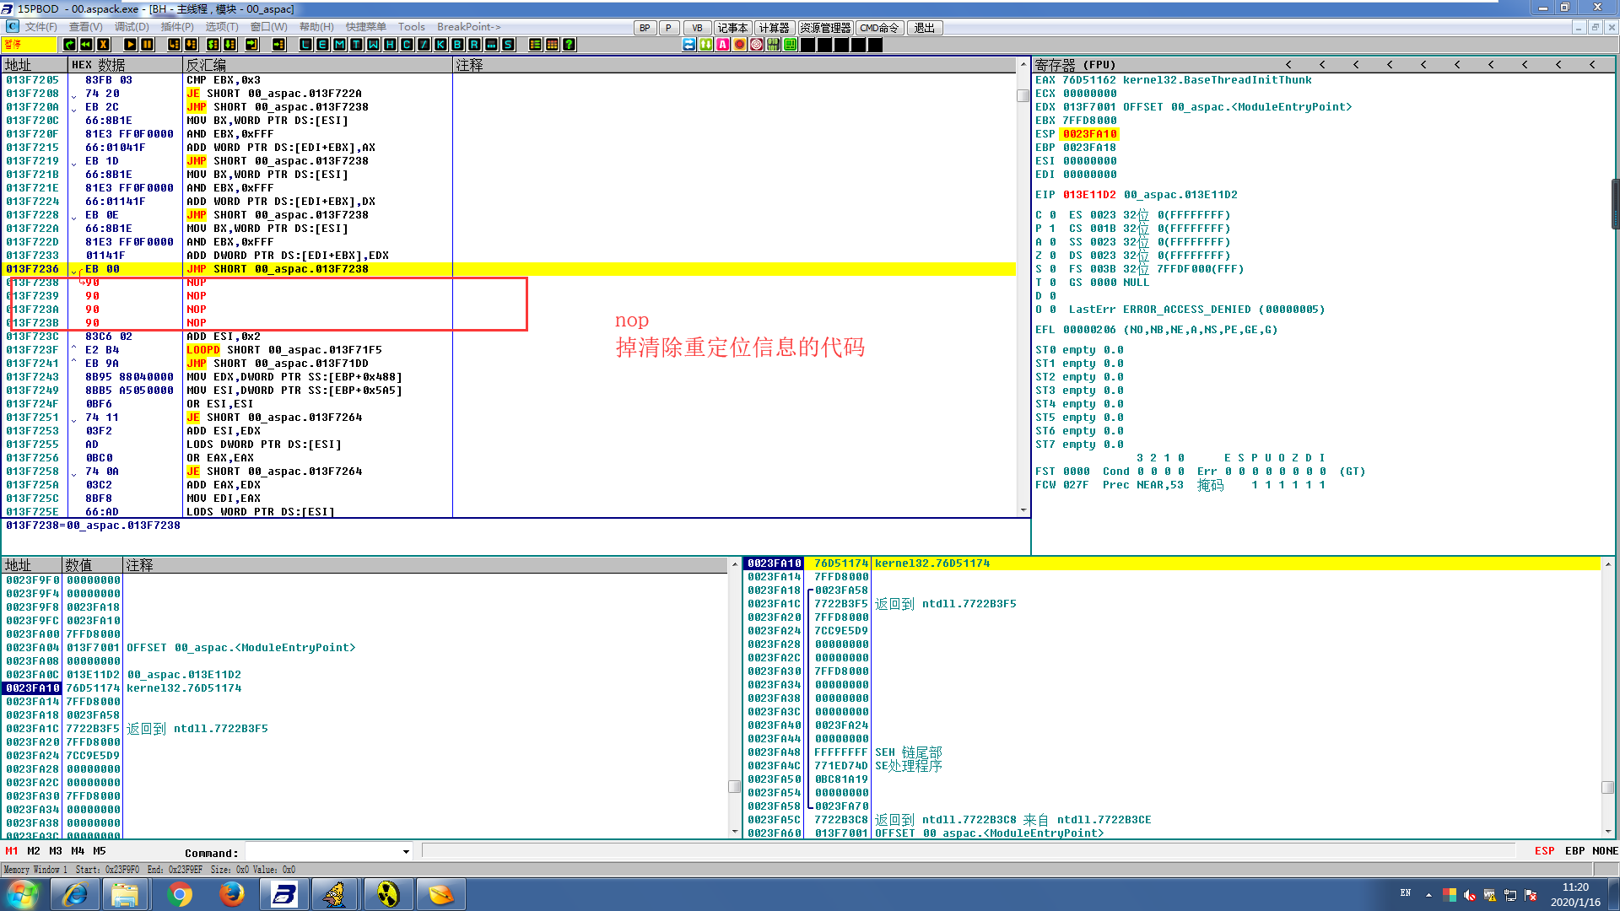This screenshot has height=911, width=1620.
Task: Expand the Command input dropdown arrow
Action: (406, 852)
